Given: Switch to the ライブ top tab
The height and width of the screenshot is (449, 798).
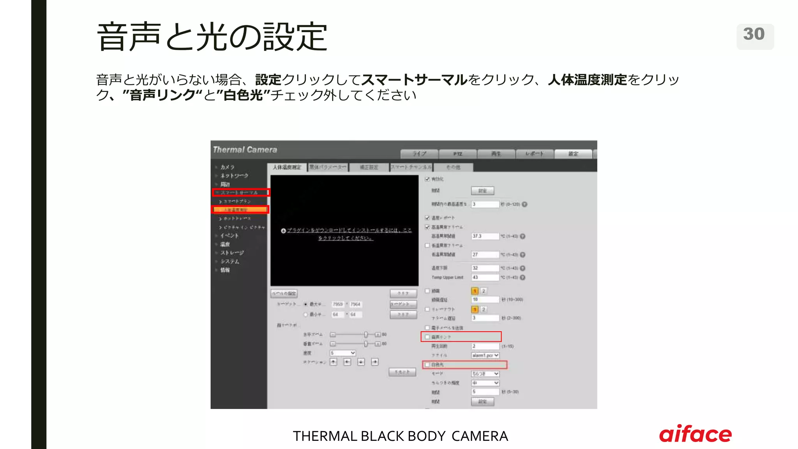Looking at the screenshot, I should 419,154.
